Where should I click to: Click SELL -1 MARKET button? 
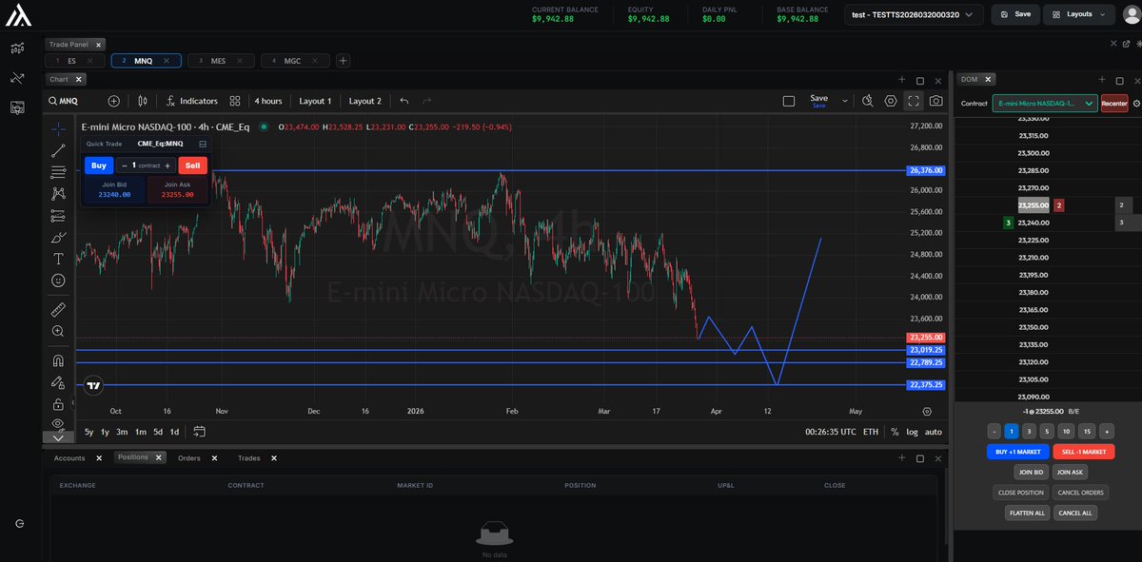1084,452
